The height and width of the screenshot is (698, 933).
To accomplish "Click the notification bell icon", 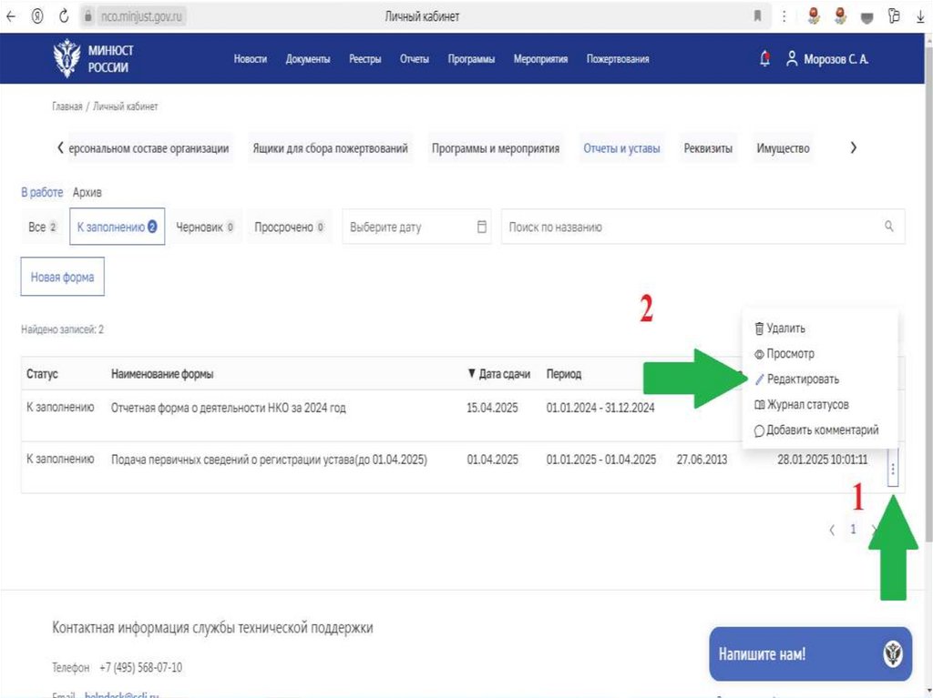I will pos(764,59).
